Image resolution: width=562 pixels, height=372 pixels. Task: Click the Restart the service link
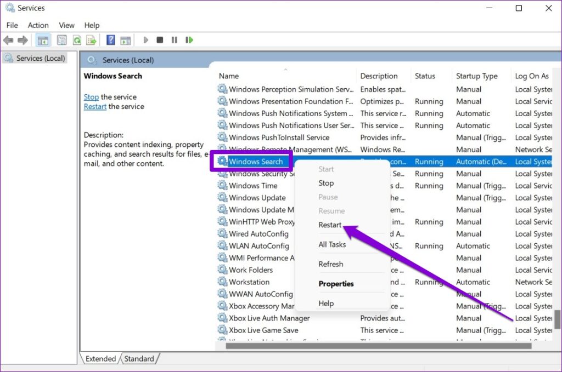94,106
